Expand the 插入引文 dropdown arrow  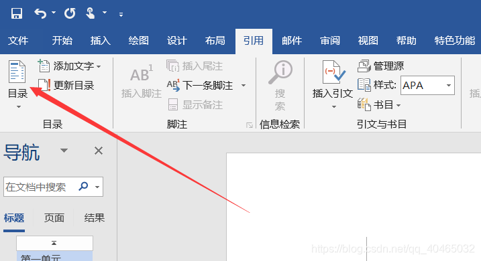334,107
